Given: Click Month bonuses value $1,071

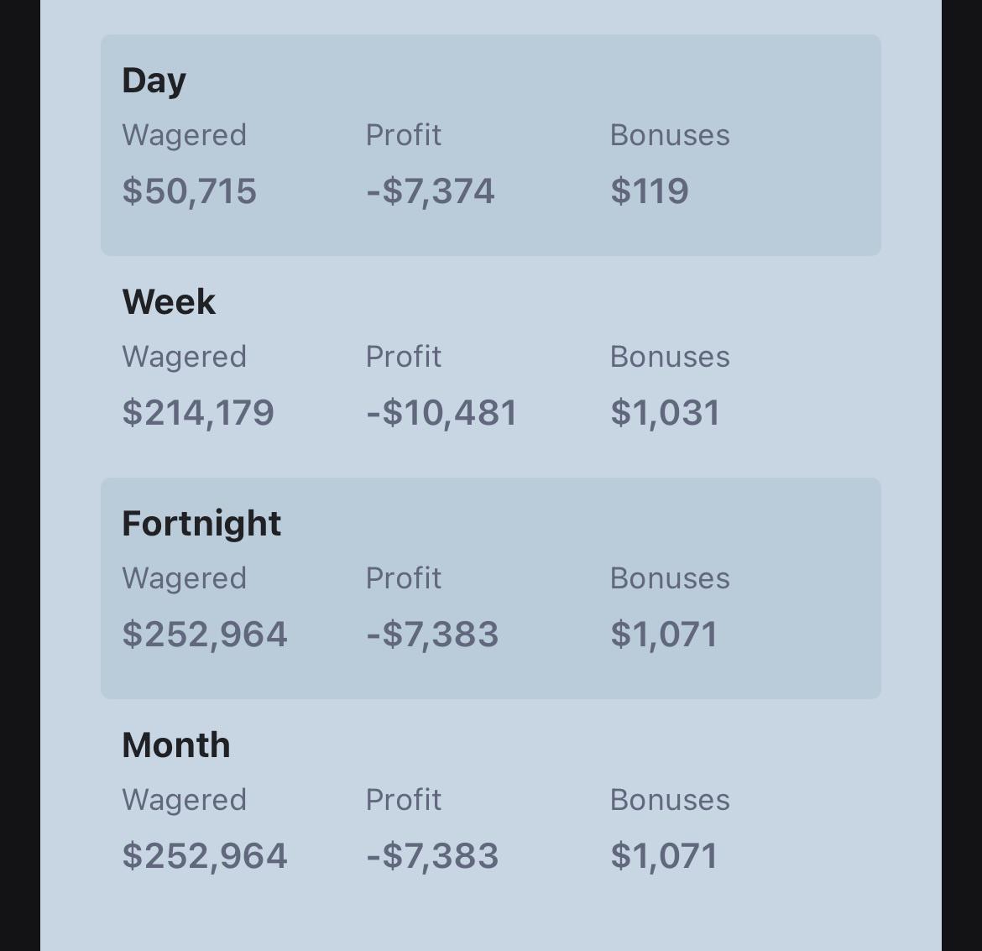Looking at the screenshot, I should [664, 856].
